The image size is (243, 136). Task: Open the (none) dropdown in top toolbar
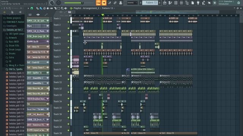point(132,3)
